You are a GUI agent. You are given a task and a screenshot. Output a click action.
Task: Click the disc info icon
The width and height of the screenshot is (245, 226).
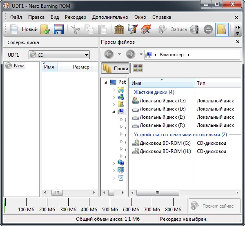(x=194, y=29)
